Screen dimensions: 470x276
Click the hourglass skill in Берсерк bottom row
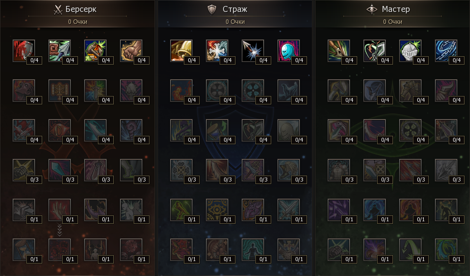pyautogui.click(x=24, y=250)
